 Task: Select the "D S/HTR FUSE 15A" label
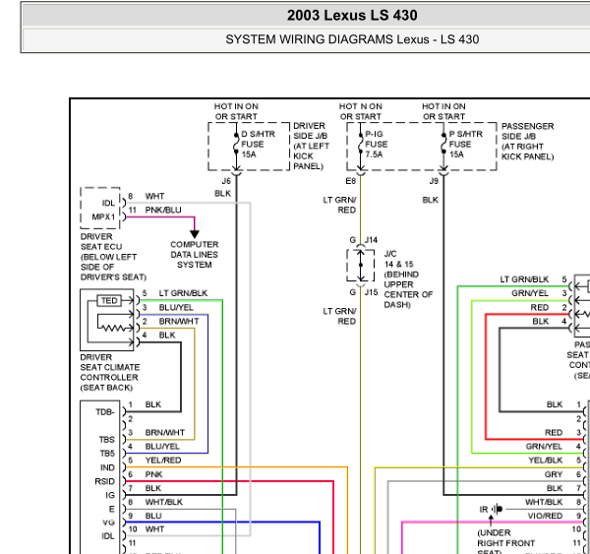coord(258,144)
